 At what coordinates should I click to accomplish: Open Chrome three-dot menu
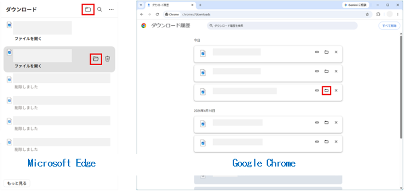point(398,14)
